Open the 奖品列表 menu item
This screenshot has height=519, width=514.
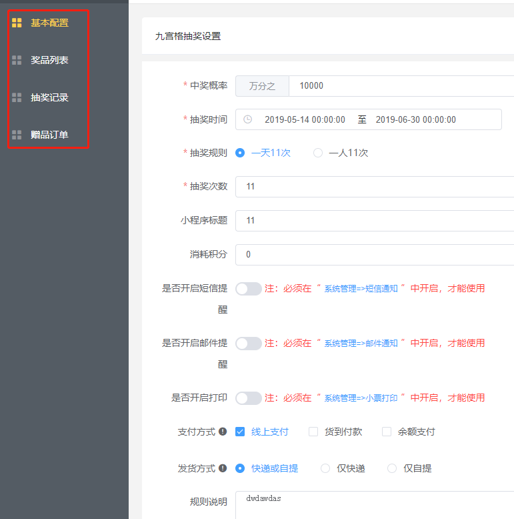(x=49, y=60)
